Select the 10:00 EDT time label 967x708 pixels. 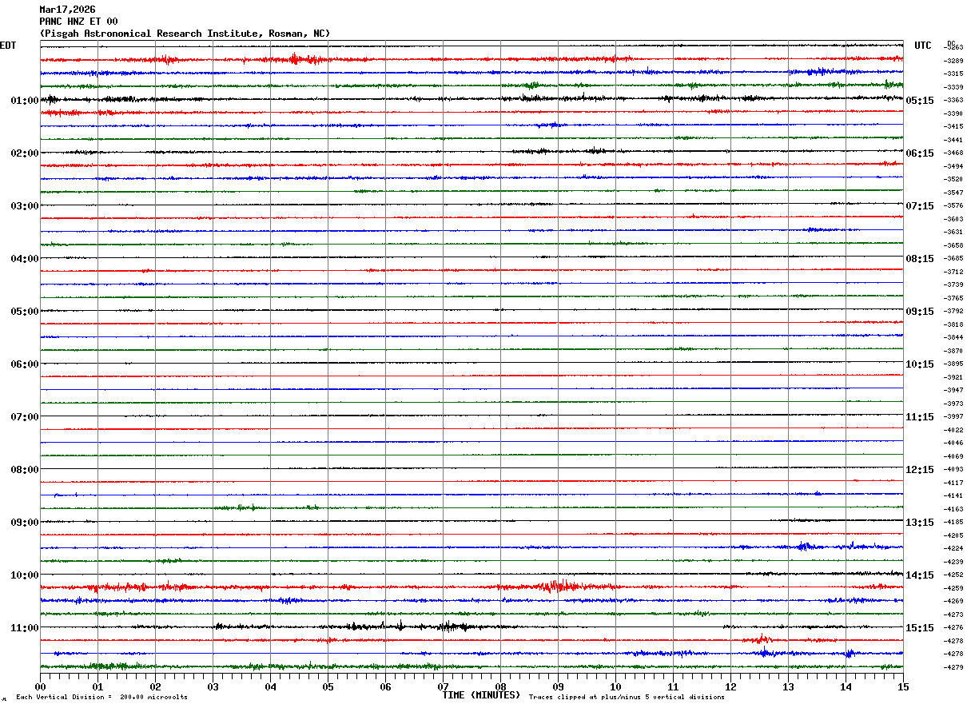pyautogui.click(x=25, y=575)
